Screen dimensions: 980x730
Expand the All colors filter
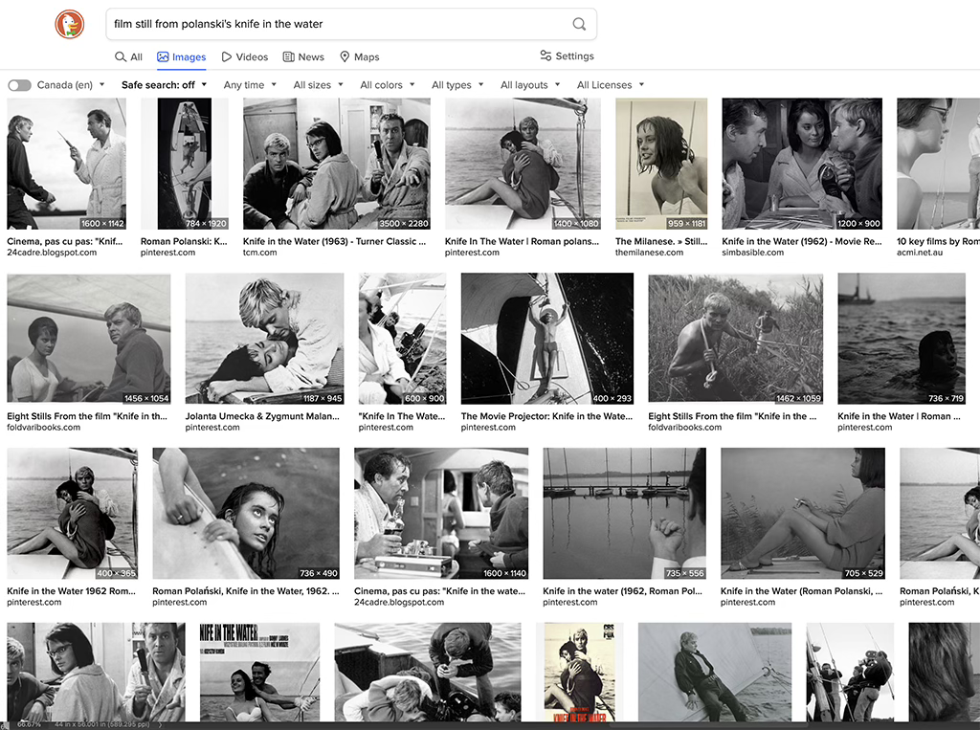pyautogui.click(x=387, y=85)
